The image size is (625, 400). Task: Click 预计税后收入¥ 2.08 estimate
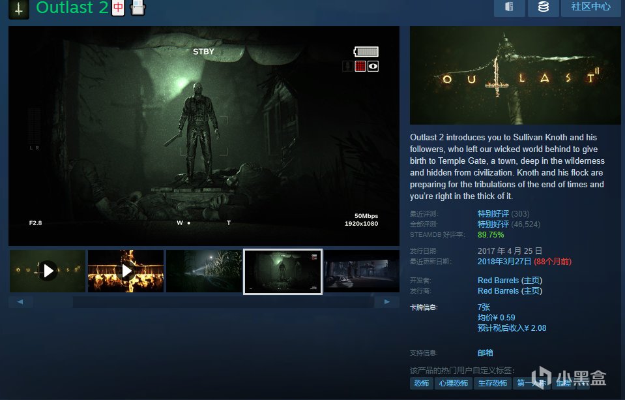512,328
